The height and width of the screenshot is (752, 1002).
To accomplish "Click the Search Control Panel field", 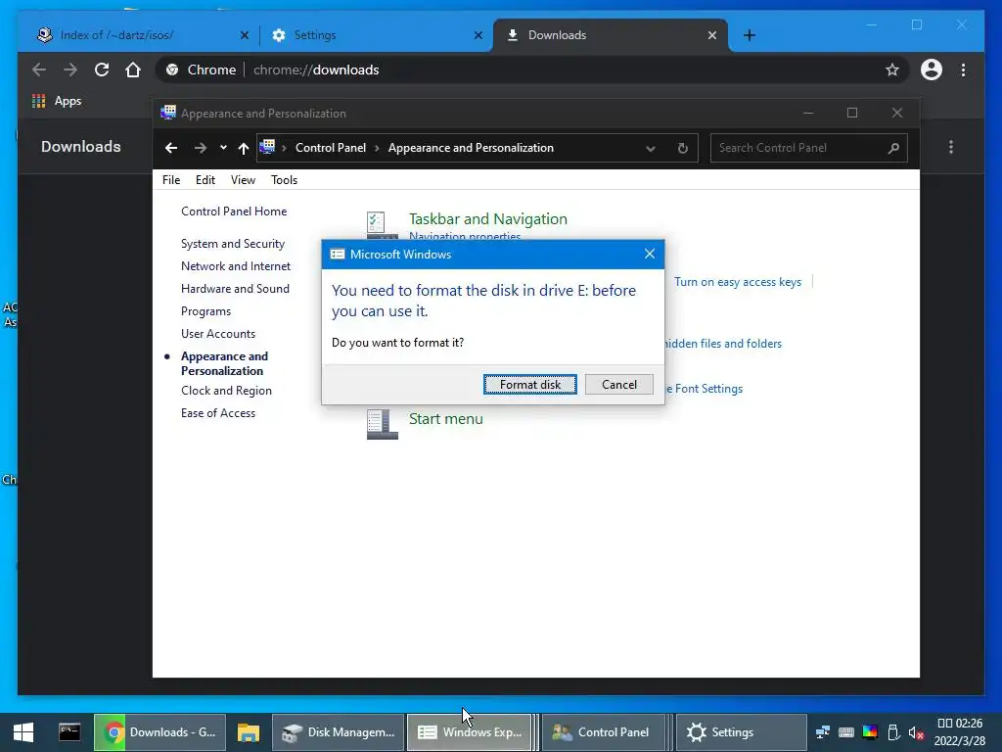I will pyautogui.click(x=808, y=148).
